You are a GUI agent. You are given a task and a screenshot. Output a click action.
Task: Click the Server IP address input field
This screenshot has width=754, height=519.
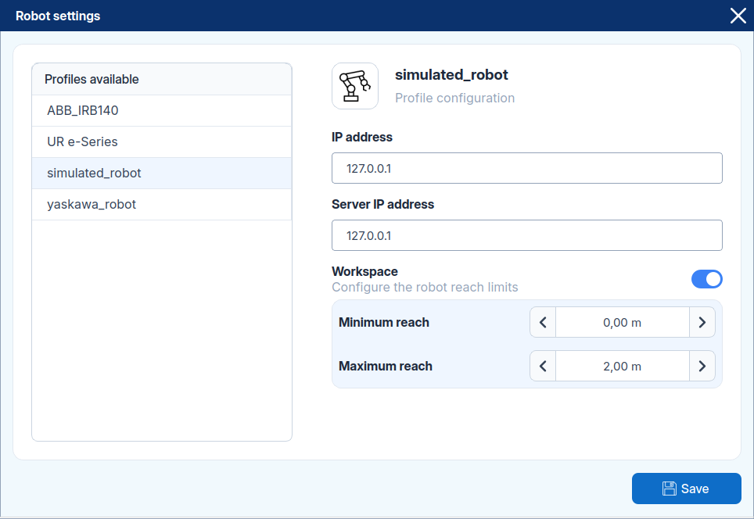pyautogui.click(x=527, y=235)
